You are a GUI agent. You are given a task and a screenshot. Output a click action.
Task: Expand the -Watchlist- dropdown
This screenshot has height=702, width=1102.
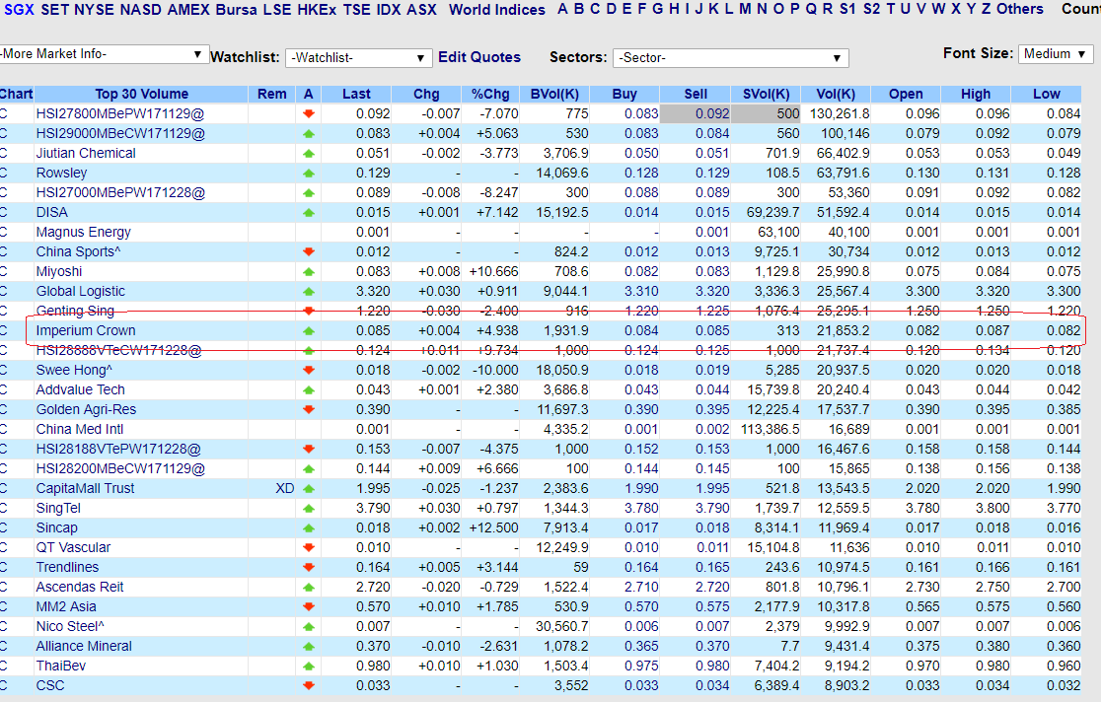point(358,58)
